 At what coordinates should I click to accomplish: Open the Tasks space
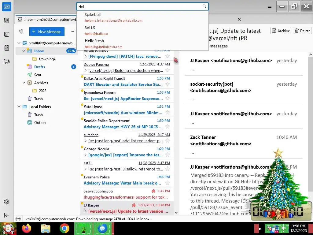pos(7,48)
